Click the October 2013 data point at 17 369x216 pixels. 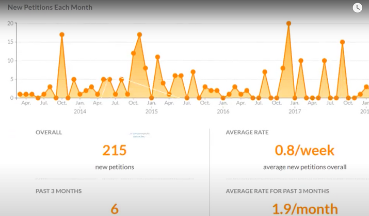coord(62,34)
